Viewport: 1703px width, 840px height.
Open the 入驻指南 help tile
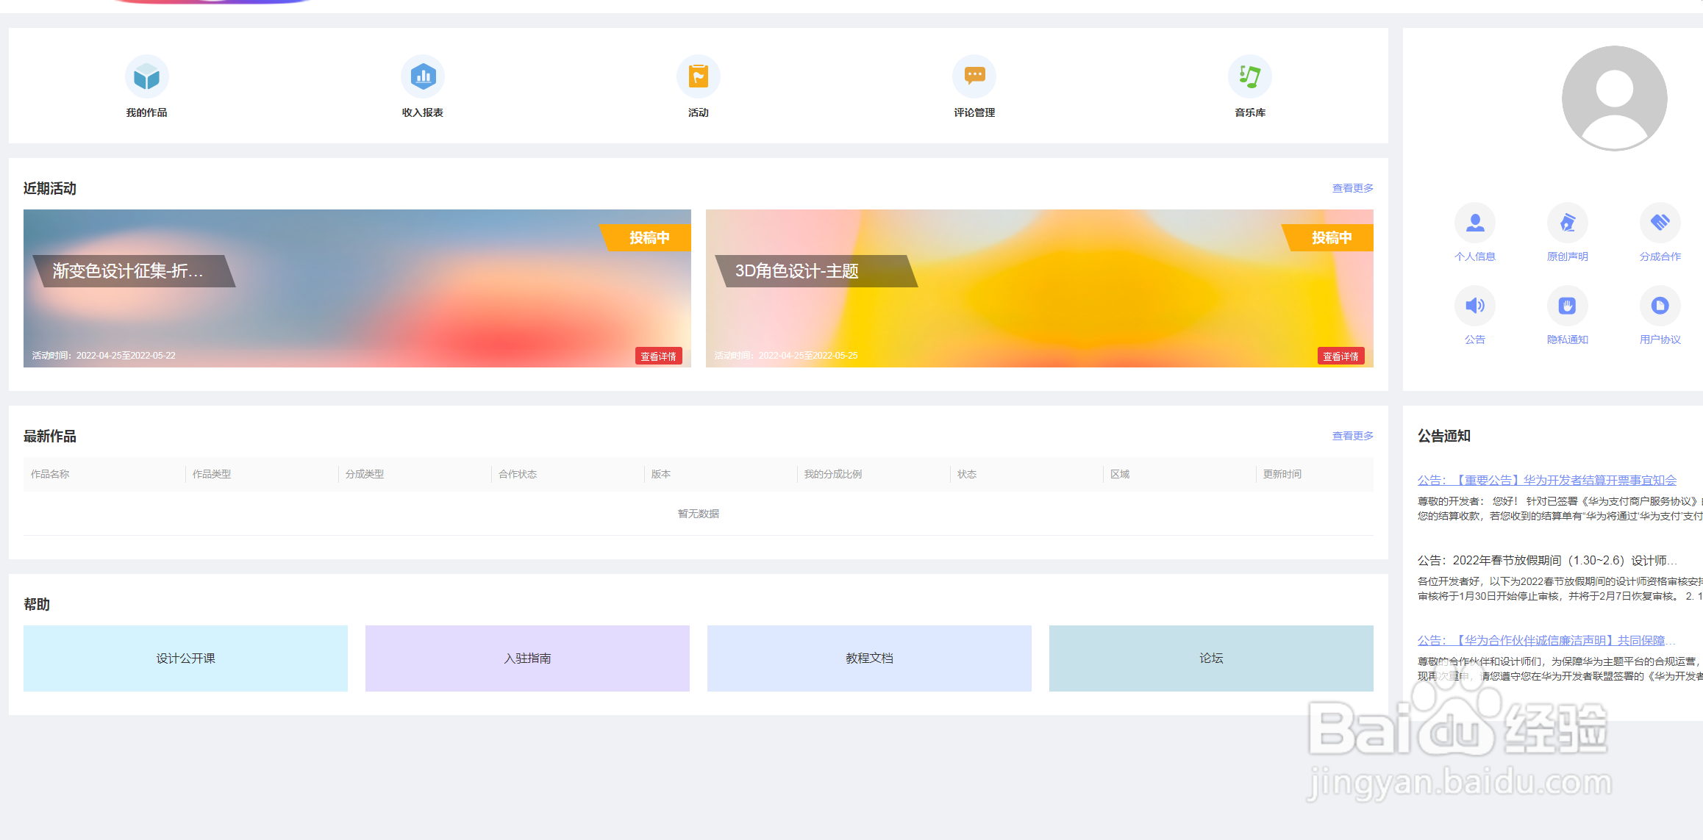[x=527, y=658]
